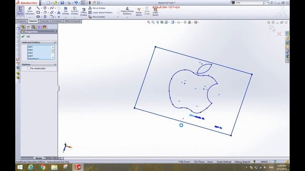Select the Line sketch tool
The width and height of the screenshot is (305, 171).
(38, 8)
